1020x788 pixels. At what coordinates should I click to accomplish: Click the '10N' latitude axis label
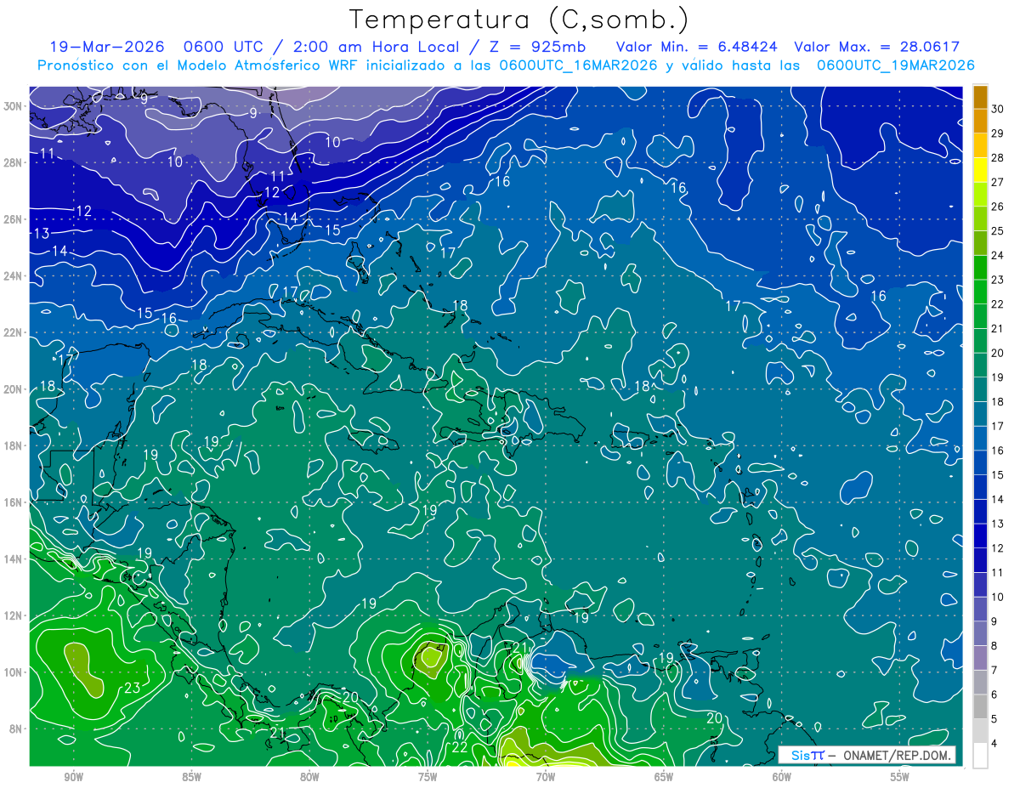pos(13,672)
